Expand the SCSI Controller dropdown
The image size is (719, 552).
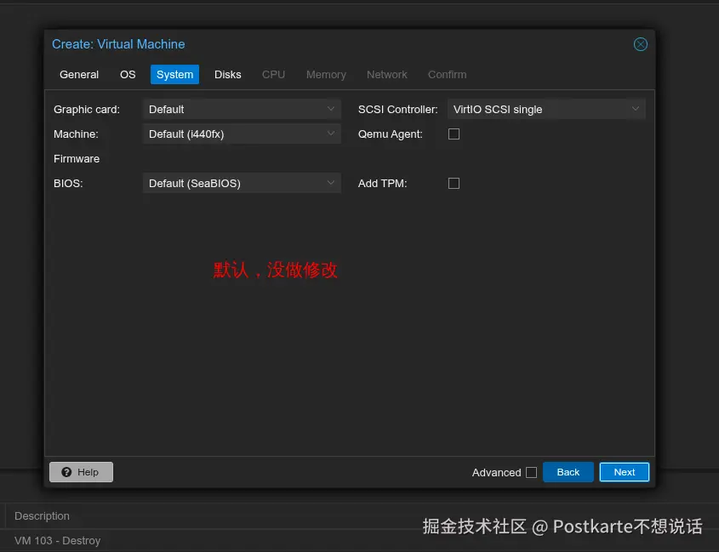tap(546, 109)
